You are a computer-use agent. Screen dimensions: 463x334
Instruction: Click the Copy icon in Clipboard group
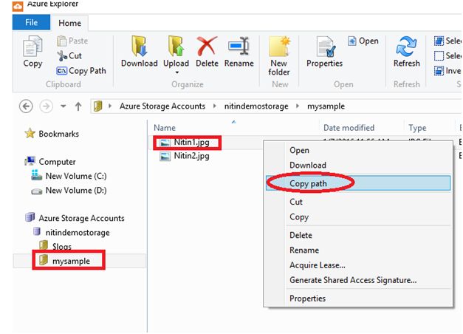(x=32, y=52)
